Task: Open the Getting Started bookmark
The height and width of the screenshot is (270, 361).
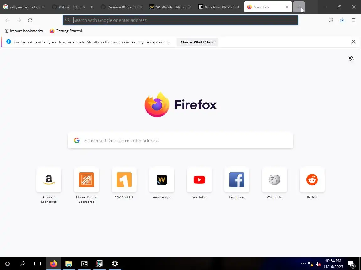Action: coord(66,31)
